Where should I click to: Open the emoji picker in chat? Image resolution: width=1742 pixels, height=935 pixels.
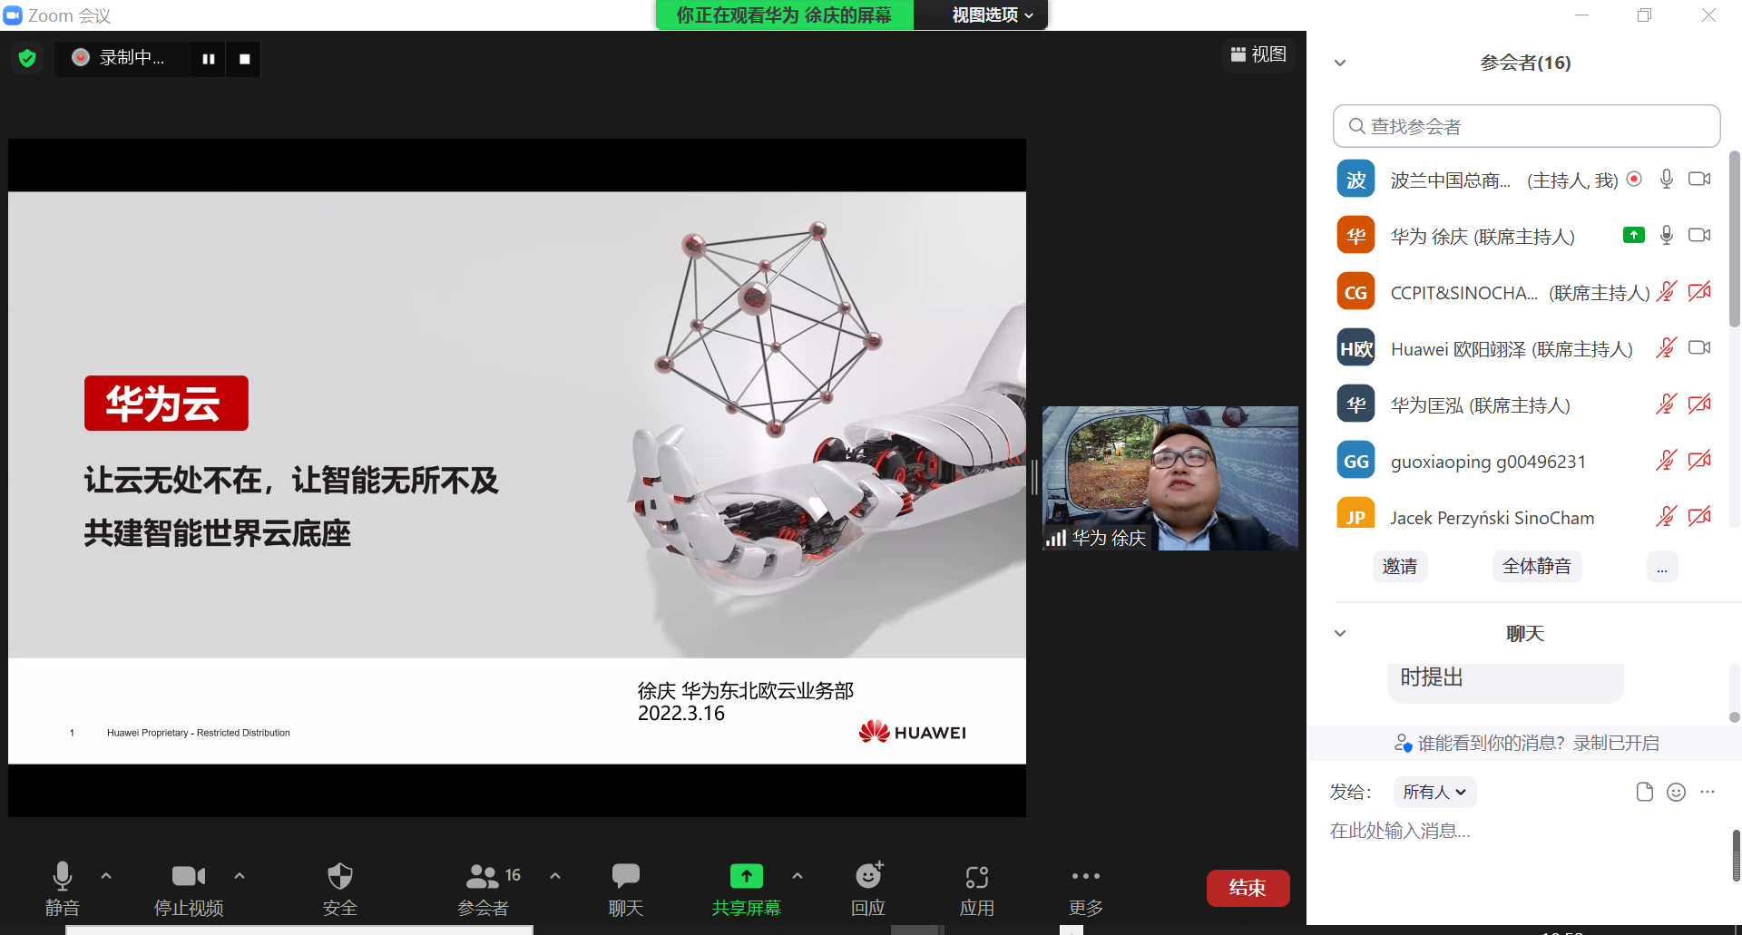point(1675,792)
